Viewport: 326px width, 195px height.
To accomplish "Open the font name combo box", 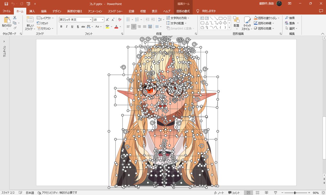I will click(76, 20).
